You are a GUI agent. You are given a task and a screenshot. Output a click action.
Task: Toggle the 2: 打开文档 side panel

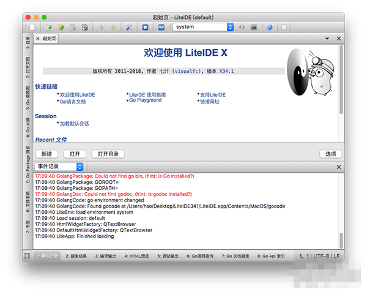[x=28, y=67]
